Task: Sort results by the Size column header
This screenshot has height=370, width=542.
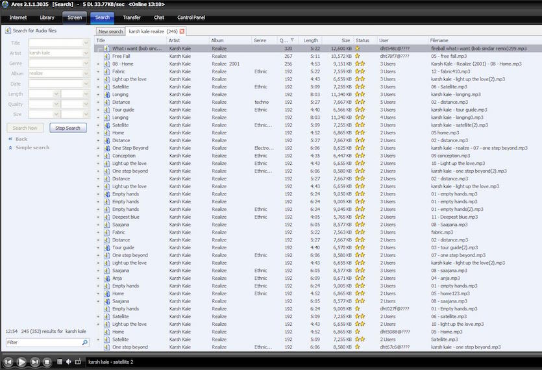Action: pos(337,40)
